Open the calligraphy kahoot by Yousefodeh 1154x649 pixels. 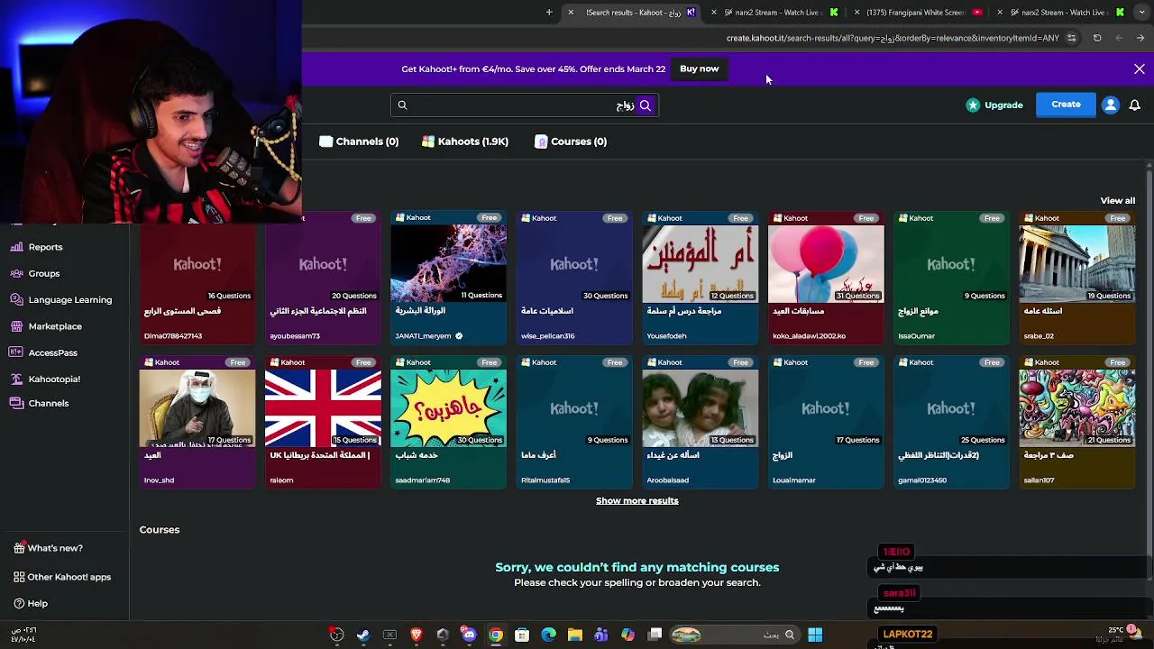pyautogui.click(x=700, y=278)
